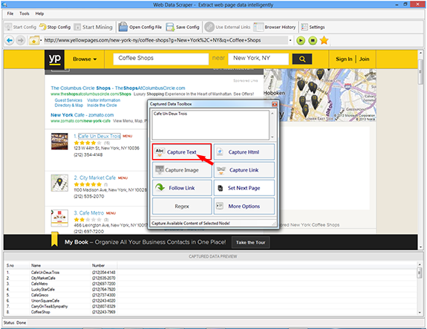Open the Tools menu
427x329 pixels.
[x=25, y=13]
